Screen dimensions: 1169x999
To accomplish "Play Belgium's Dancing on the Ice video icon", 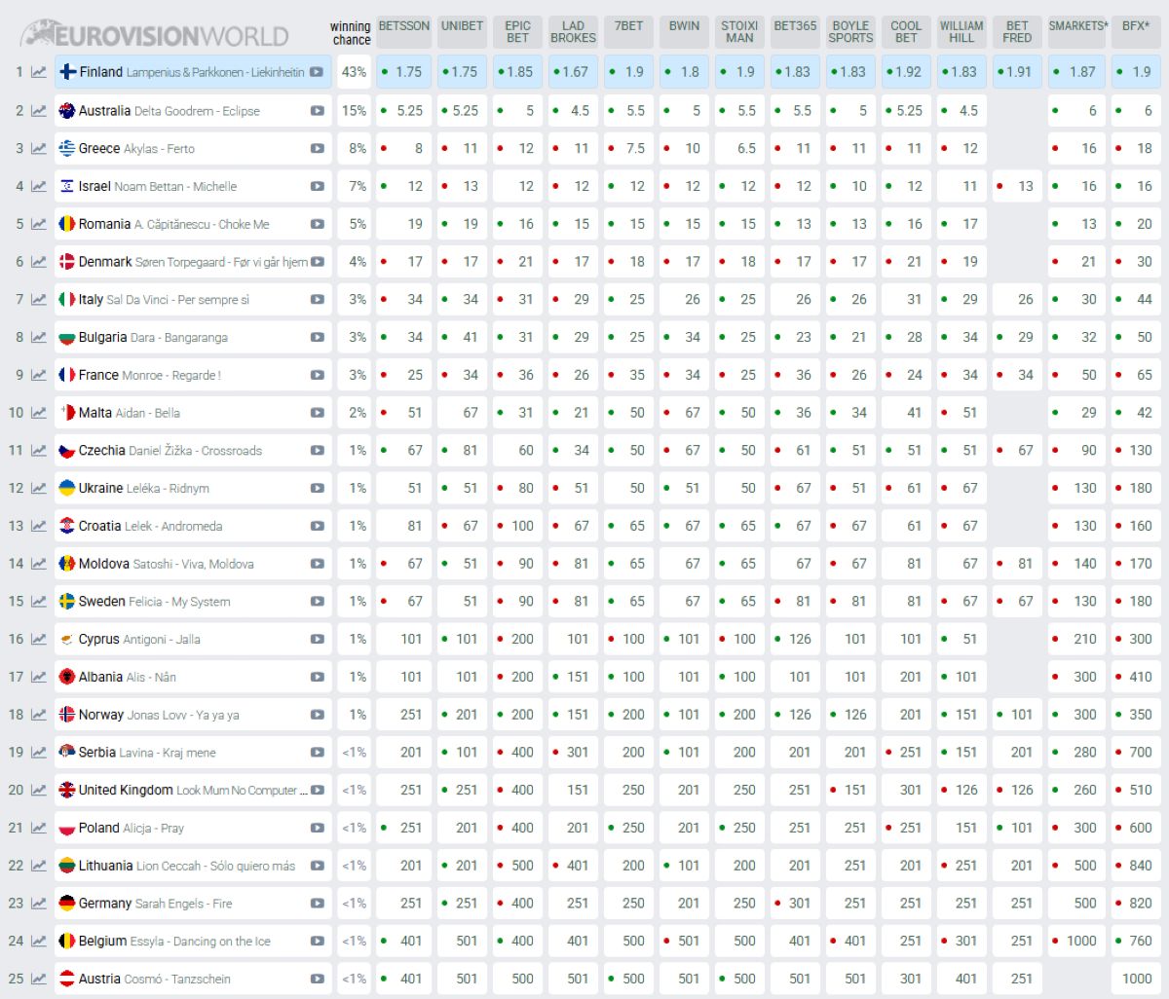I will (317, 942).
